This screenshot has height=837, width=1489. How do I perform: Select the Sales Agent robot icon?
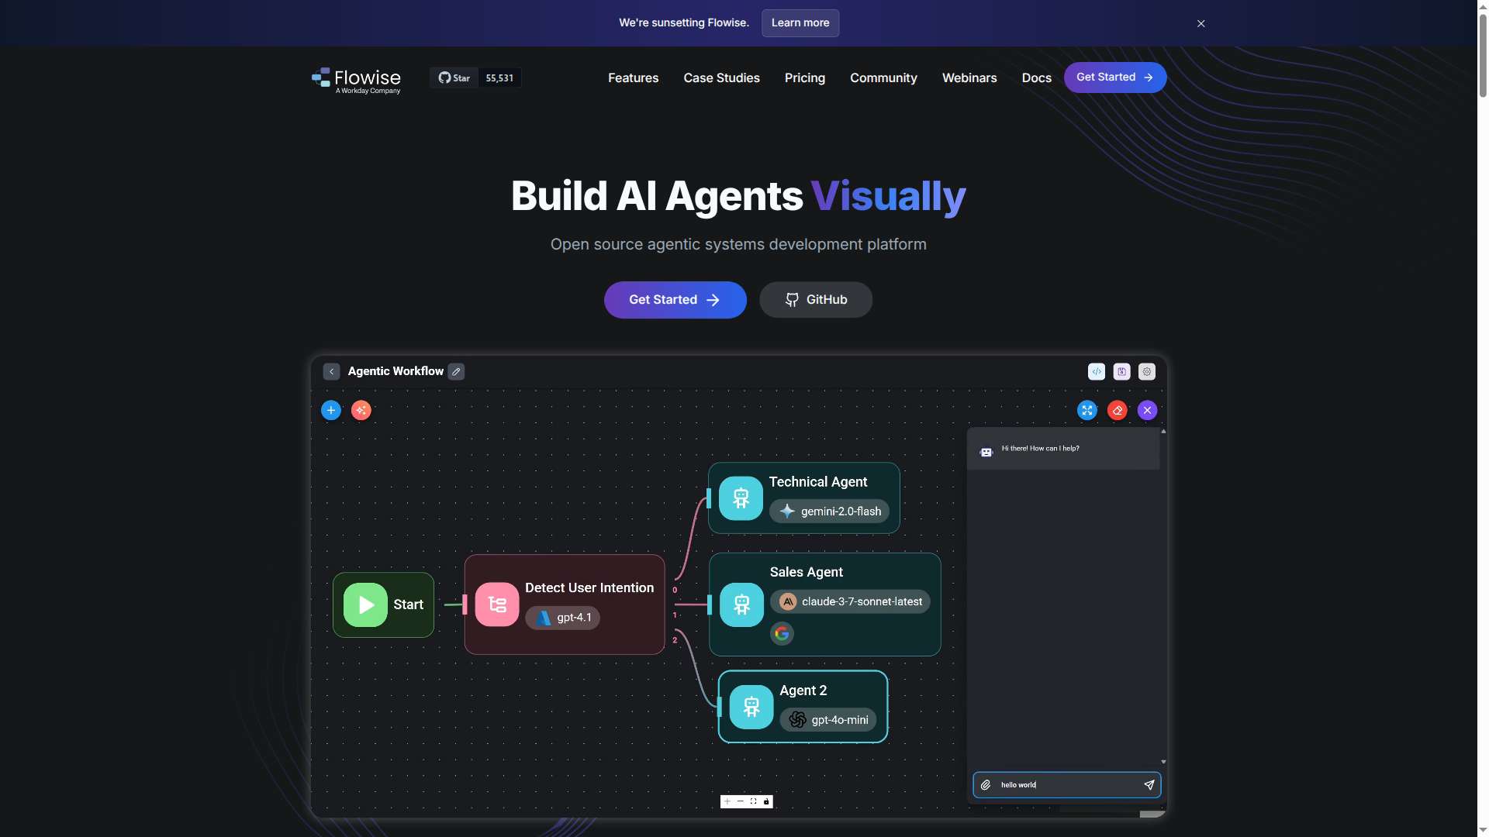(x=741, y=604)
